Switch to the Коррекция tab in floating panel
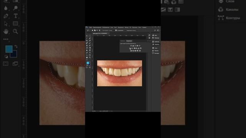246x138 pixels. [129, 41]
